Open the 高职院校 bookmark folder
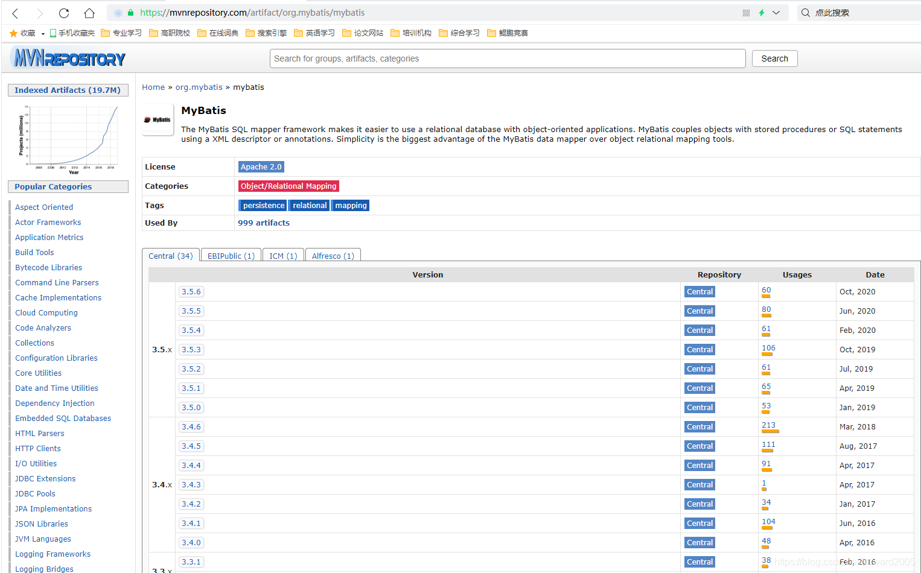 (x=170, y=33)
